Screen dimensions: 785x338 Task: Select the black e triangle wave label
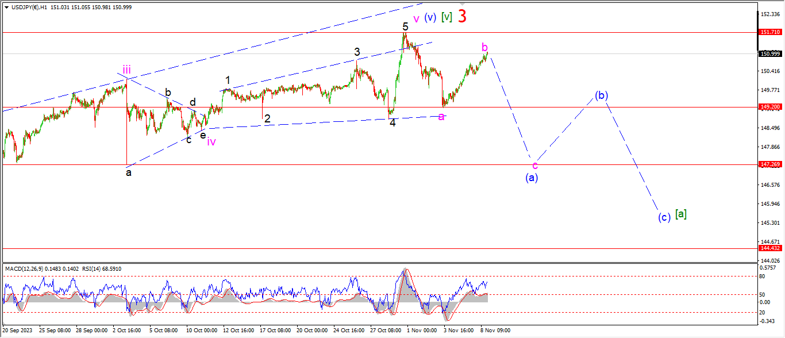(x=203, y=135)
